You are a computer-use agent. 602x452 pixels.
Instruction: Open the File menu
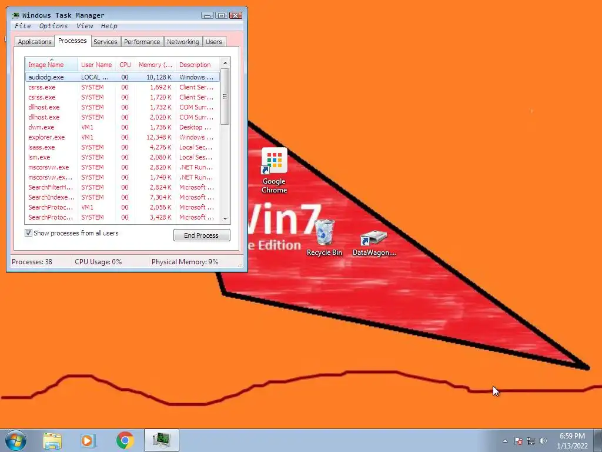tap(23, 26)
